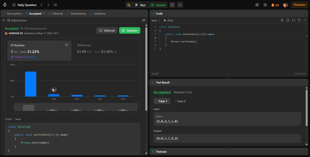
Task: Click the streak flame icon 63
Action: (275, 5)
